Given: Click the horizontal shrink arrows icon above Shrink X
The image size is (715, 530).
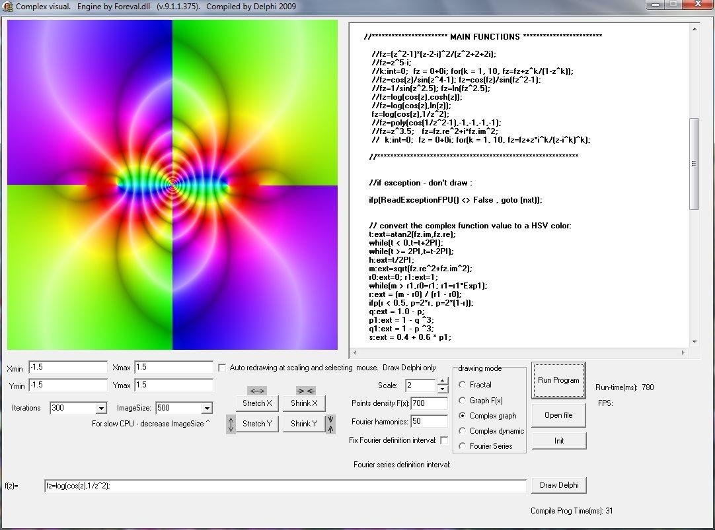Looking at the screenshot, I should coord(305,391).
